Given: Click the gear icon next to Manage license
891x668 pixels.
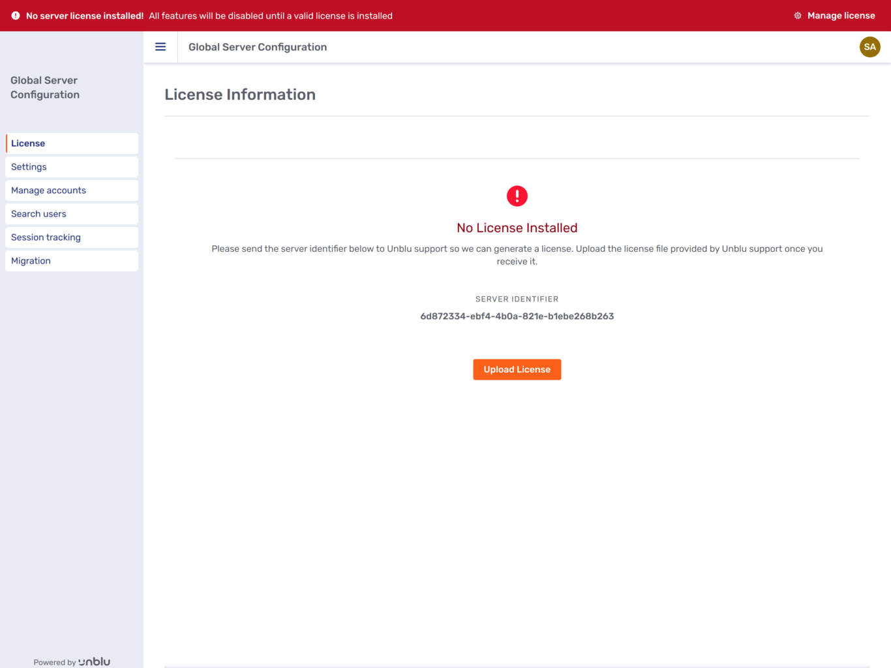Looking at the screenshot, I should (796, 15).
